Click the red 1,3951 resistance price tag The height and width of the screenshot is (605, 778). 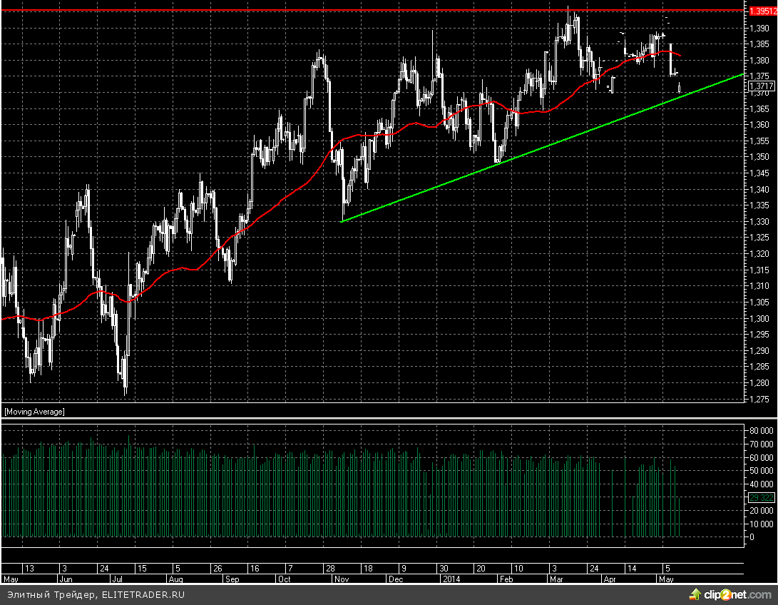[x=761, y=11]
